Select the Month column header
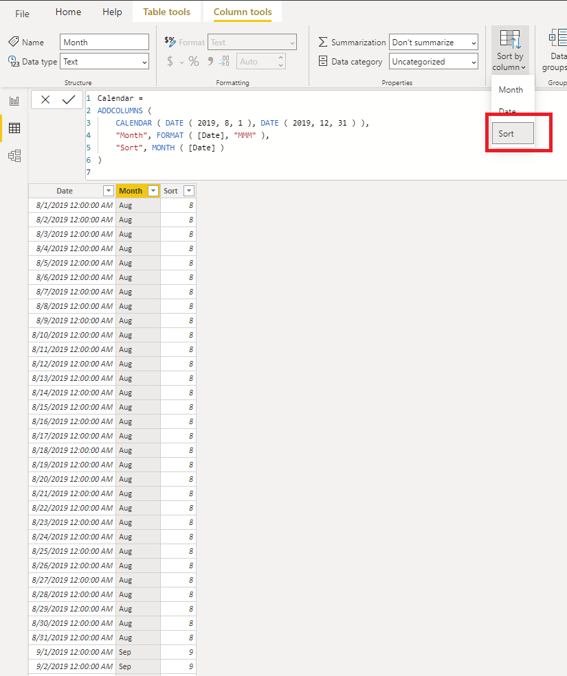The width and height of the screenshot is (567, 676). (131, 191)
